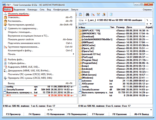Open the Конфигурация menu
156x120 pixels.
point(61,10)
